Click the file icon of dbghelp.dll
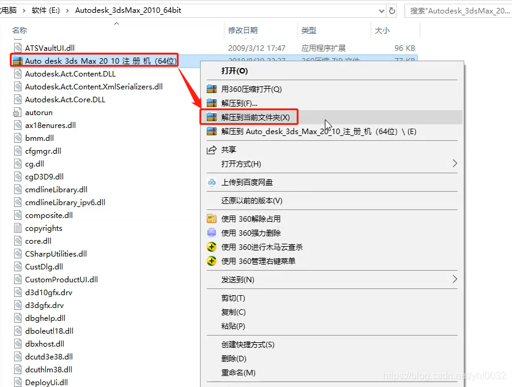This screenshot has width=512, height=387. [x=18, y=318]
